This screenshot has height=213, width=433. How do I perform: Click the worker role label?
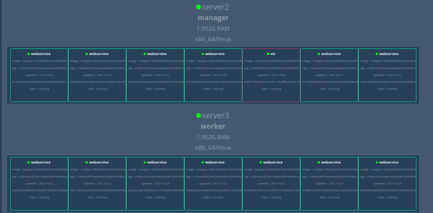pyautogui.click(x=213, y=127)
